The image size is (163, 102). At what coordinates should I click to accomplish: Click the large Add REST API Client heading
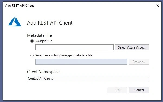(x=50, y=23)
